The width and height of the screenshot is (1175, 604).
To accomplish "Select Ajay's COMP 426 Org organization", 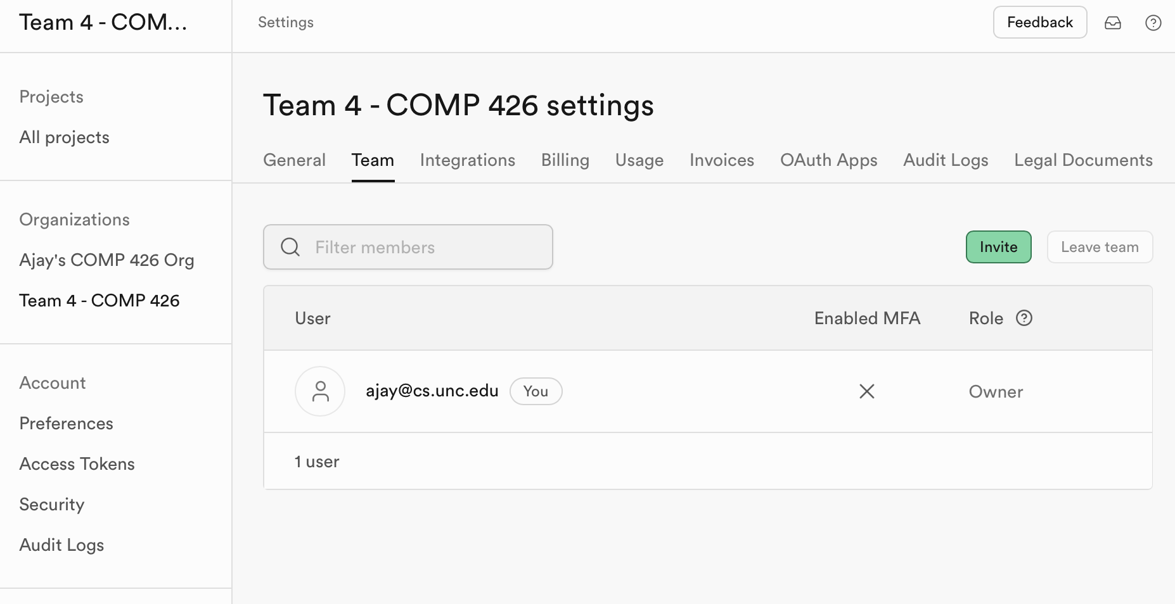I will point(107,260).
